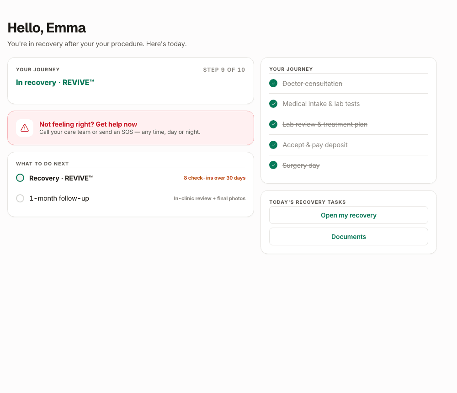Open the Documents button
457x393 pixels.
tap(349, 236)
